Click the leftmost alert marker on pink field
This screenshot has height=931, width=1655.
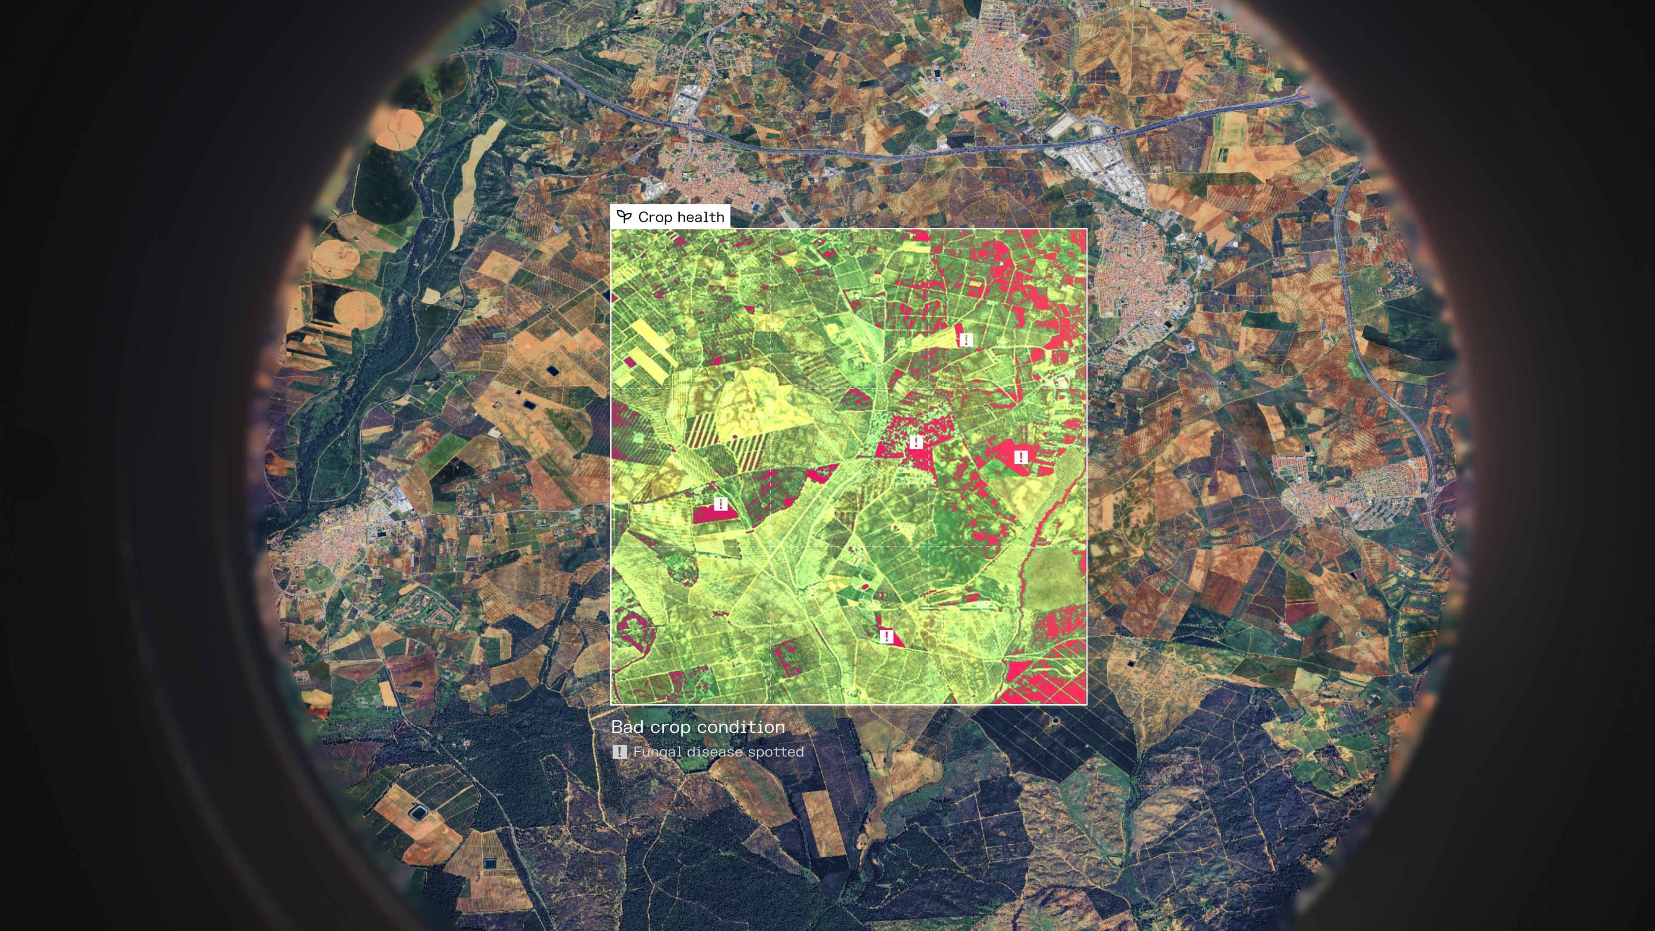[721, 504]
